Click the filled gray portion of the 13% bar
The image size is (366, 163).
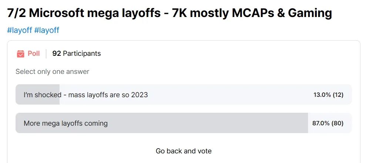38,95
